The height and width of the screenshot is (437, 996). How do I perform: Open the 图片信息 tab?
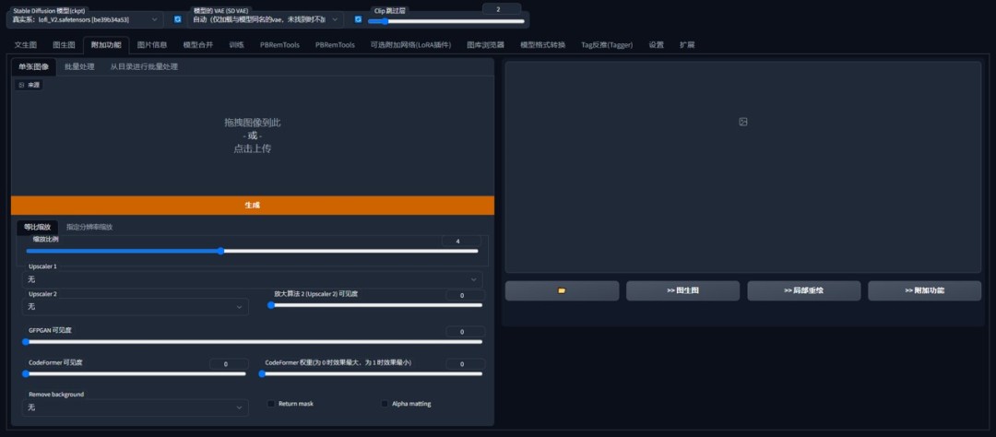pyautogui.click(x=152, y=45)
